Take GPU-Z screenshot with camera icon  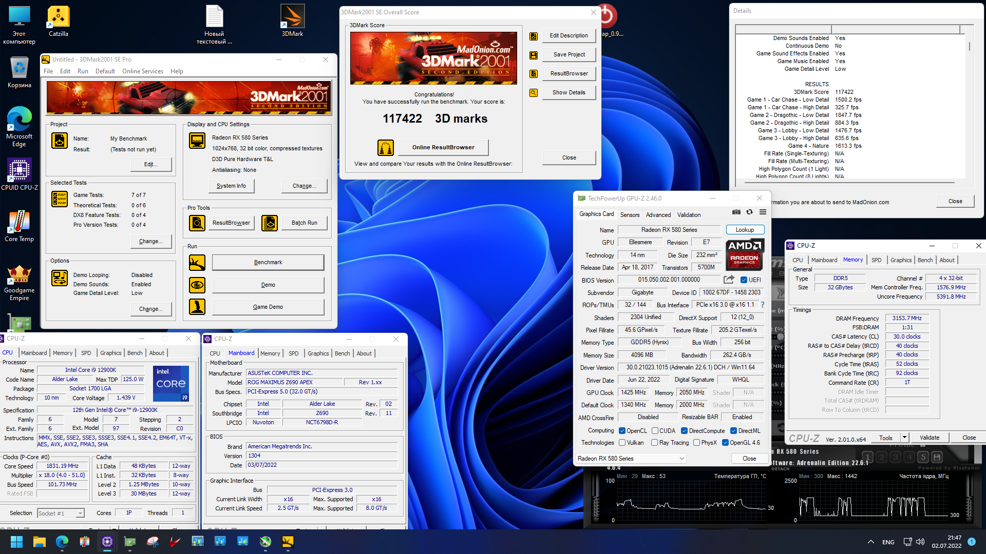click(736, 212)
